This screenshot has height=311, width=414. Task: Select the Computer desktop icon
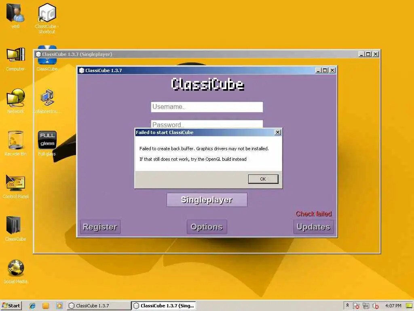[15, 59]
